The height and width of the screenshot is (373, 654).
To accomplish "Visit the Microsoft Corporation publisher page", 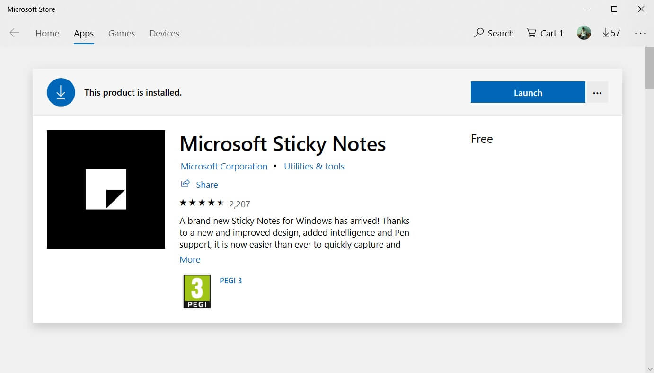I will (223, 166).
